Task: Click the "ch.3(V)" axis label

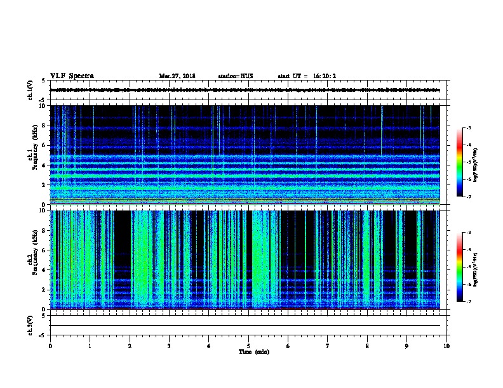Action: tap(30, 325)
